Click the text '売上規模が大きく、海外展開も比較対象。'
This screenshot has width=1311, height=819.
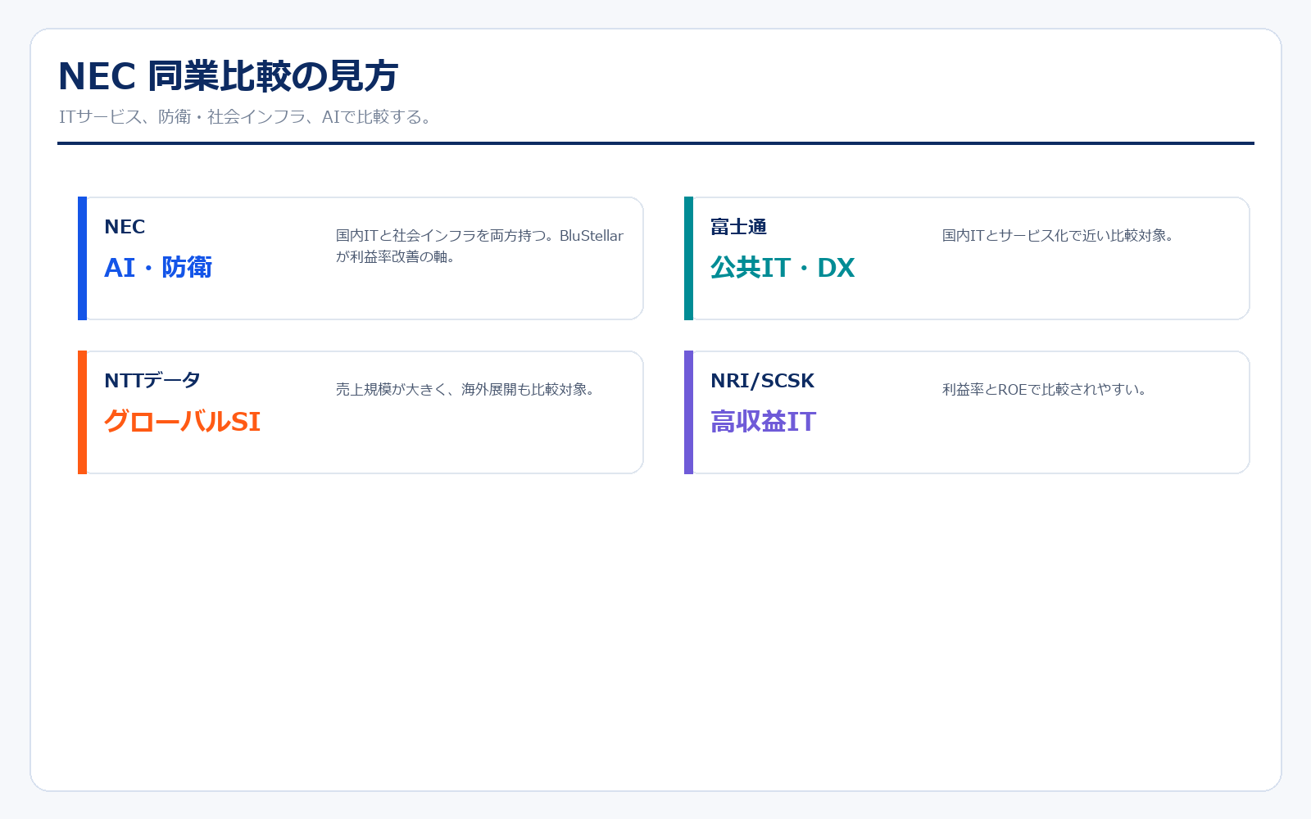coord(465,390)
